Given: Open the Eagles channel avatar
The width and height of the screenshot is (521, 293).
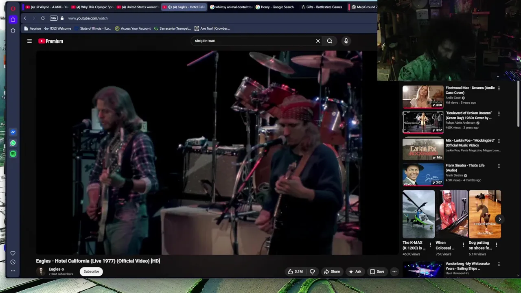Looking at the screenshot, I should tap(41, 271).
